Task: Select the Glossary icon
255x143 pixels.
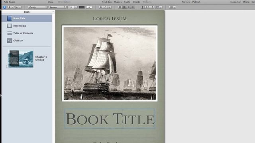Action: (x=9, y=41)
